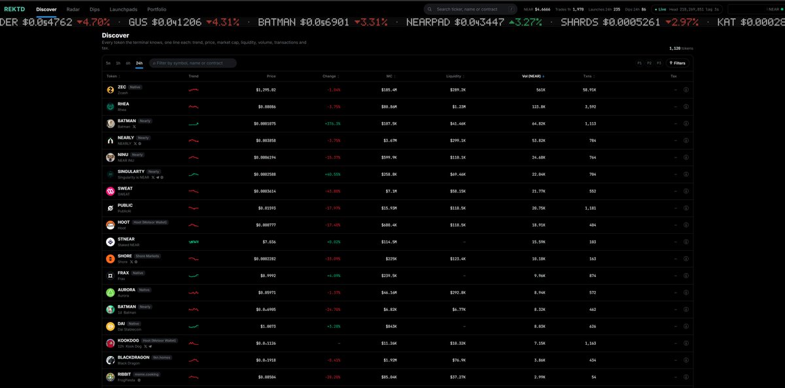This screenshot has height=388, width=785.
Task: Click the BLACKDRAGON token logo
Action: pyautogui.click(x=111, y=360)
